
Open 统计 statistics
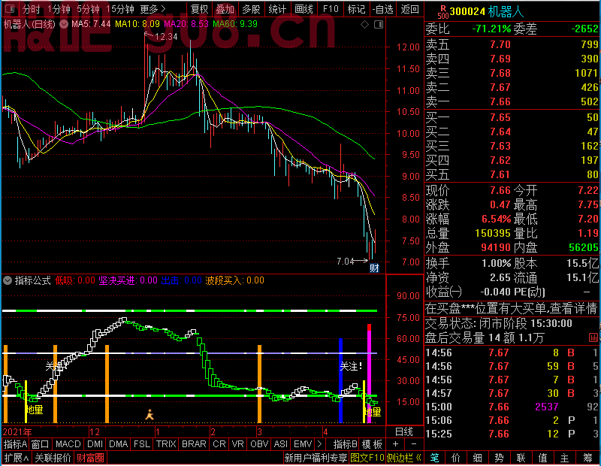(x=277, y=9)
